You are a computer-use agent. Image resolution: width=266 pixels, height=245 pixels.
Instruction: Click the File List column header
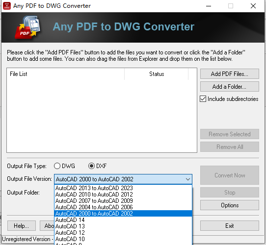coord(65,74)
